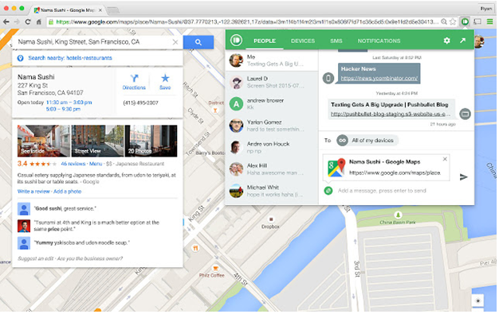Screen dimensions: 499x314
Task: Open the pushbullet-blog-staging link
Action: (391, 114)
